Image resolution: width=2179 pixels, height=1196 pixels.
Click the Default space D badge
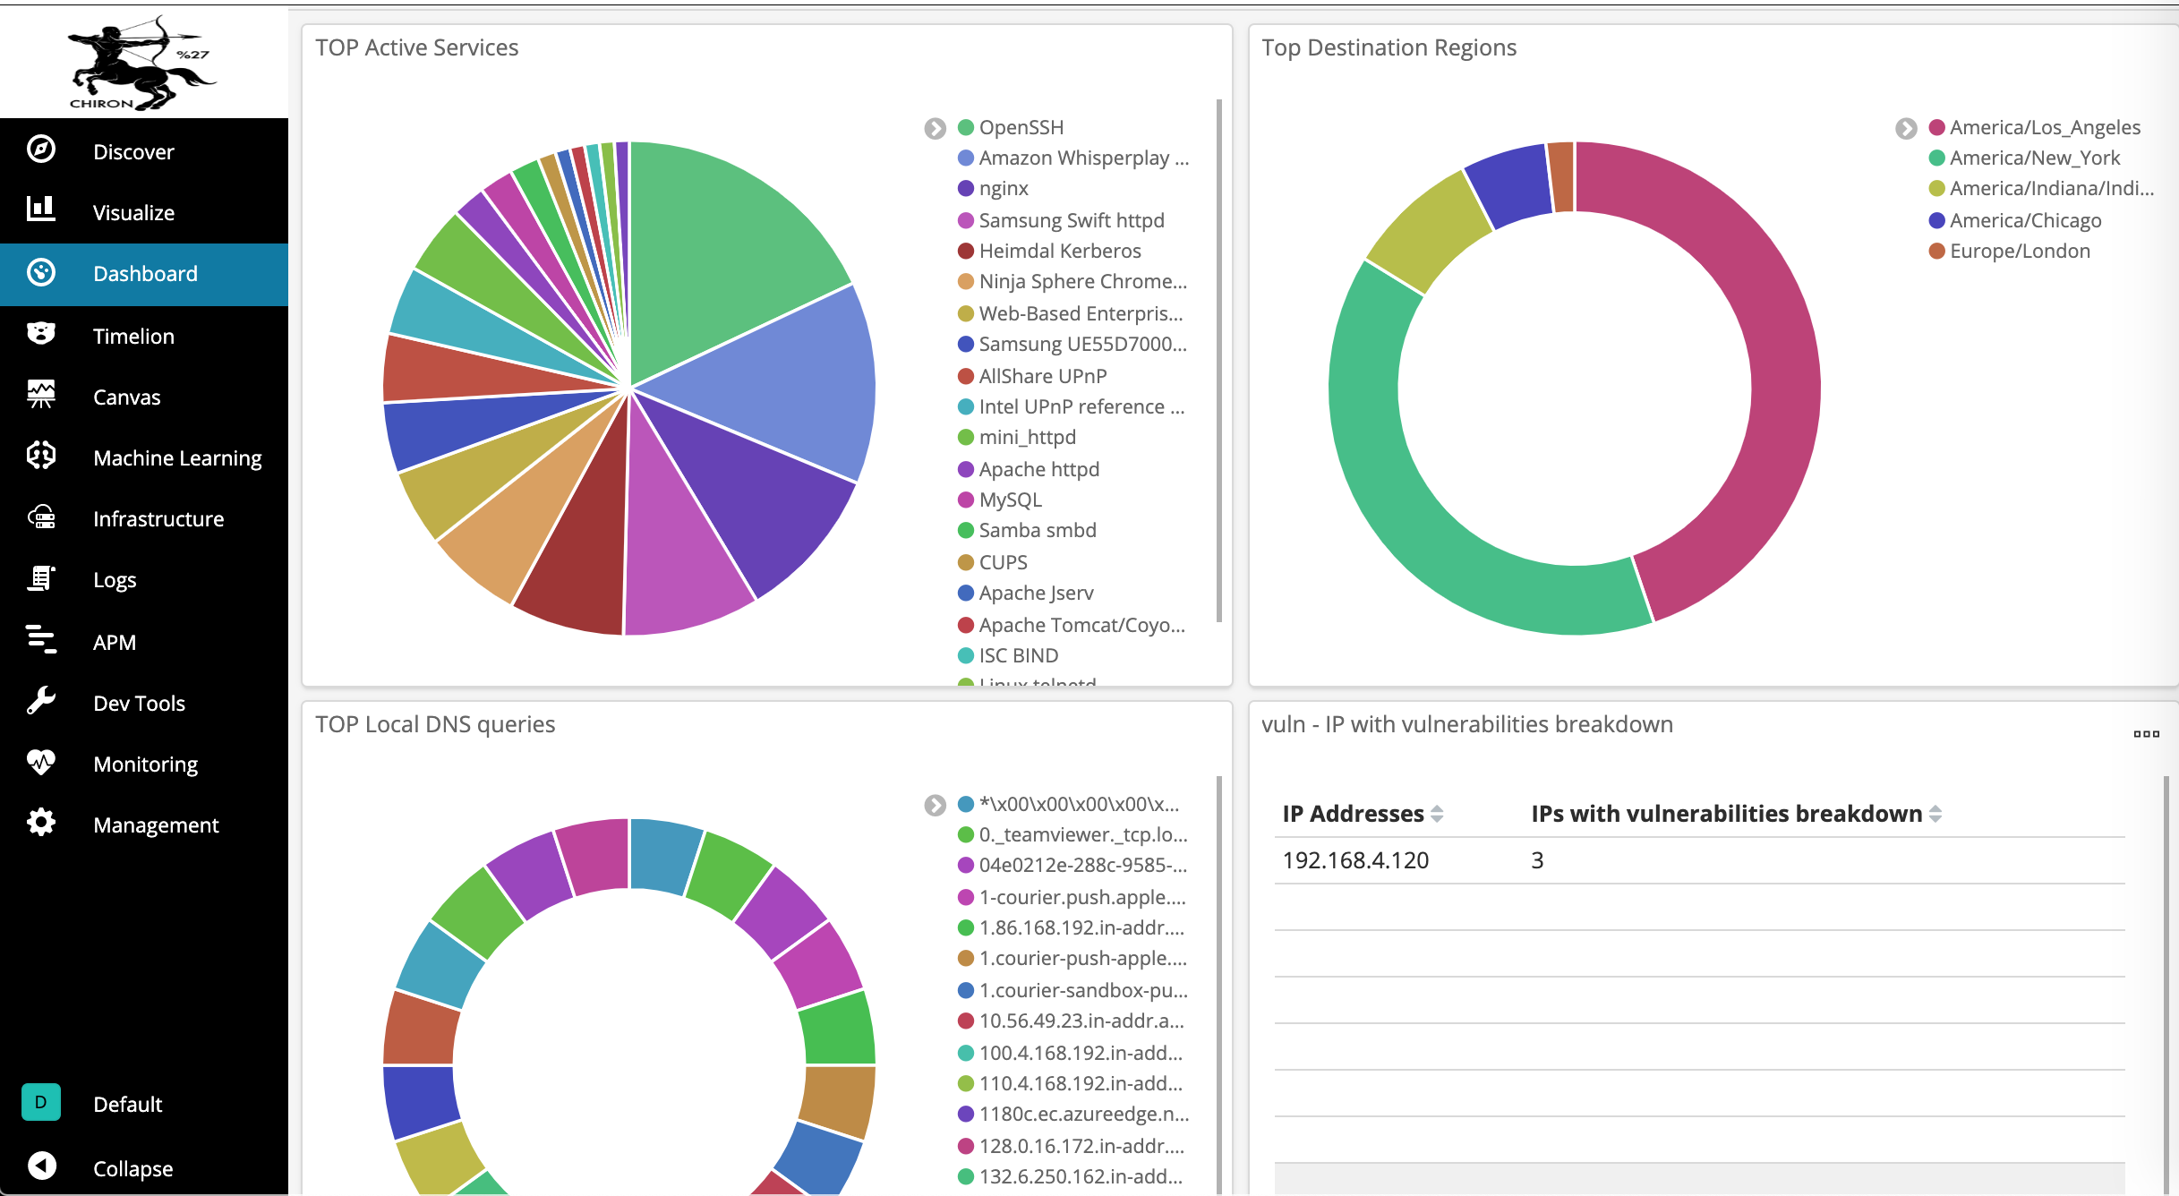pyautogui.click(x=41, y=1102)
